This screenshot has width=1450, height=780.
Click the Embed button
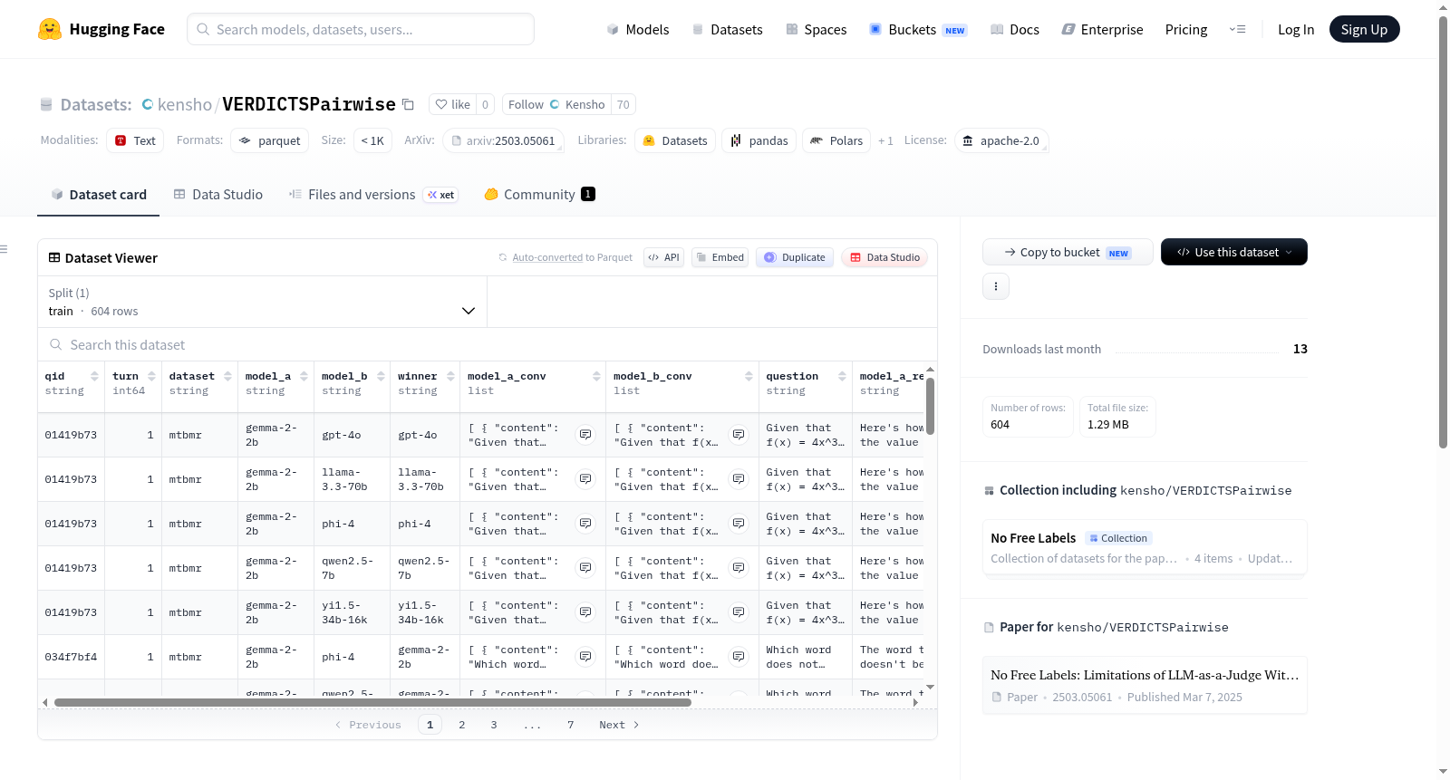coord(720,257)
